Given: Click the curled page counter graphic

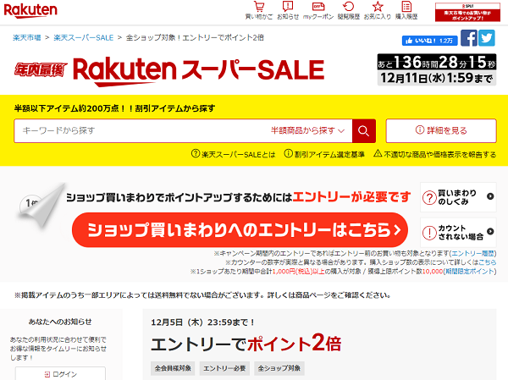Looking at the screenshot, I should 41,206.
